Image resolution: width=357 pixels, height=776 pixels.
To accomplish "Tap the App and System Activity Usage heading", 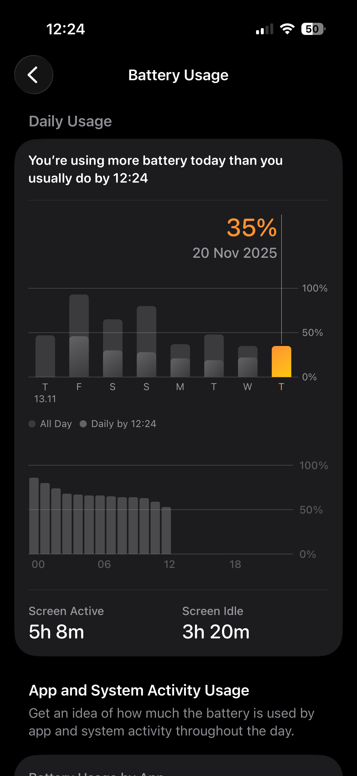I will (139, 690).
